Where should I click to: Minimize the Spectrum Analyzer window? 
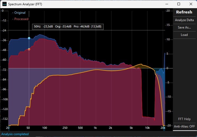[167, 4]
